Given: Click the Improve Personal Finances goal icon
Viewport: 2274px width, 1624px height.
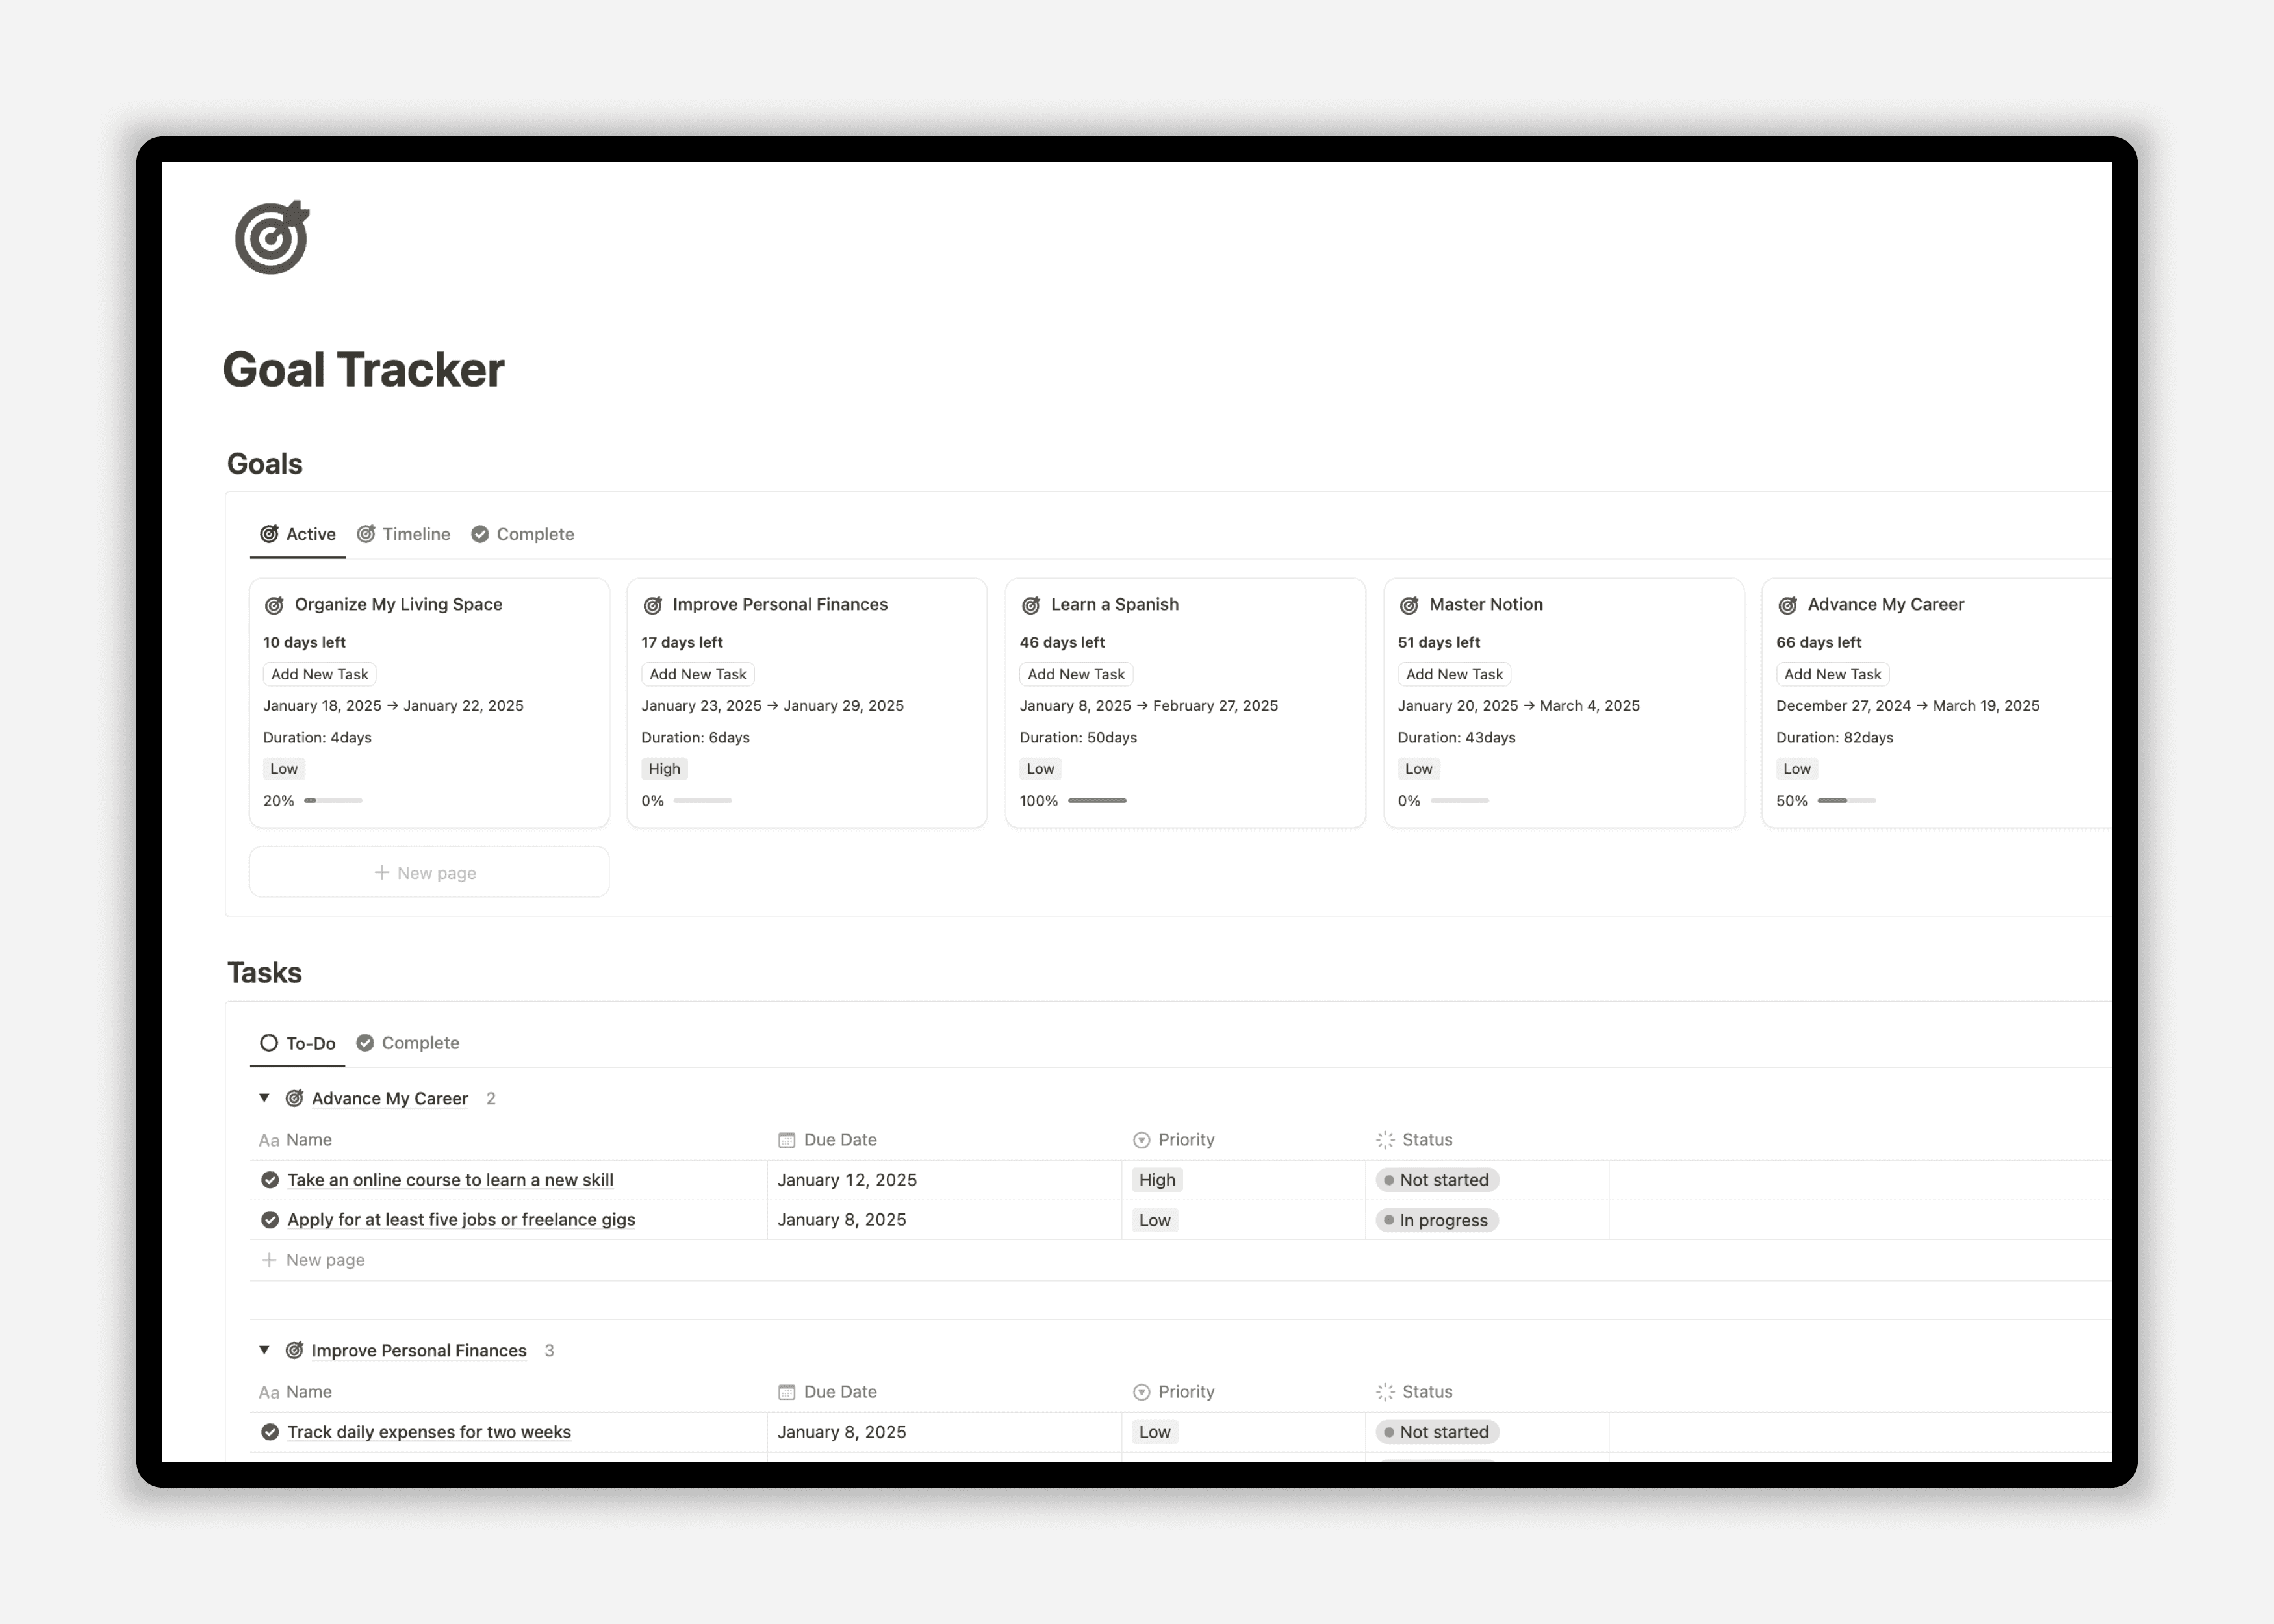Looking at the screenshot, I should tap(652, 605).
